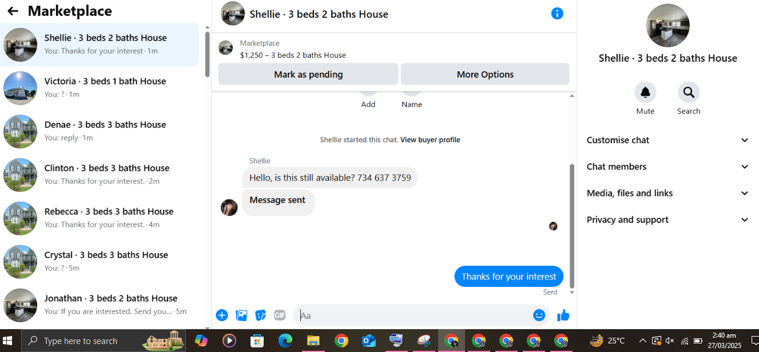Choose a sticker with the sticker icon
Viewport: 759px width, 352px height.
tap(260, 315)
